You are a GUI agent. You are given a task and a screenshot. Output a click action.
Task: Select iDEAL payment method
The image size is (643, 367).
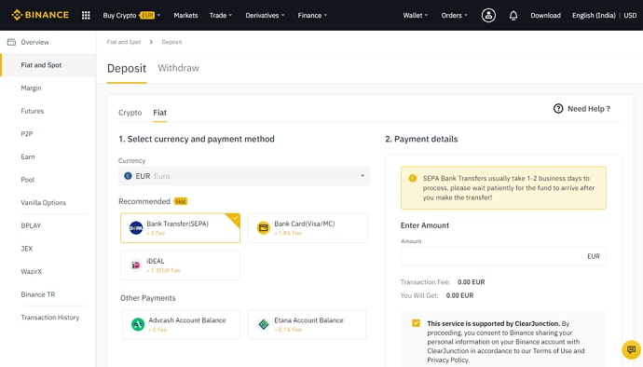tap(181, 265)
